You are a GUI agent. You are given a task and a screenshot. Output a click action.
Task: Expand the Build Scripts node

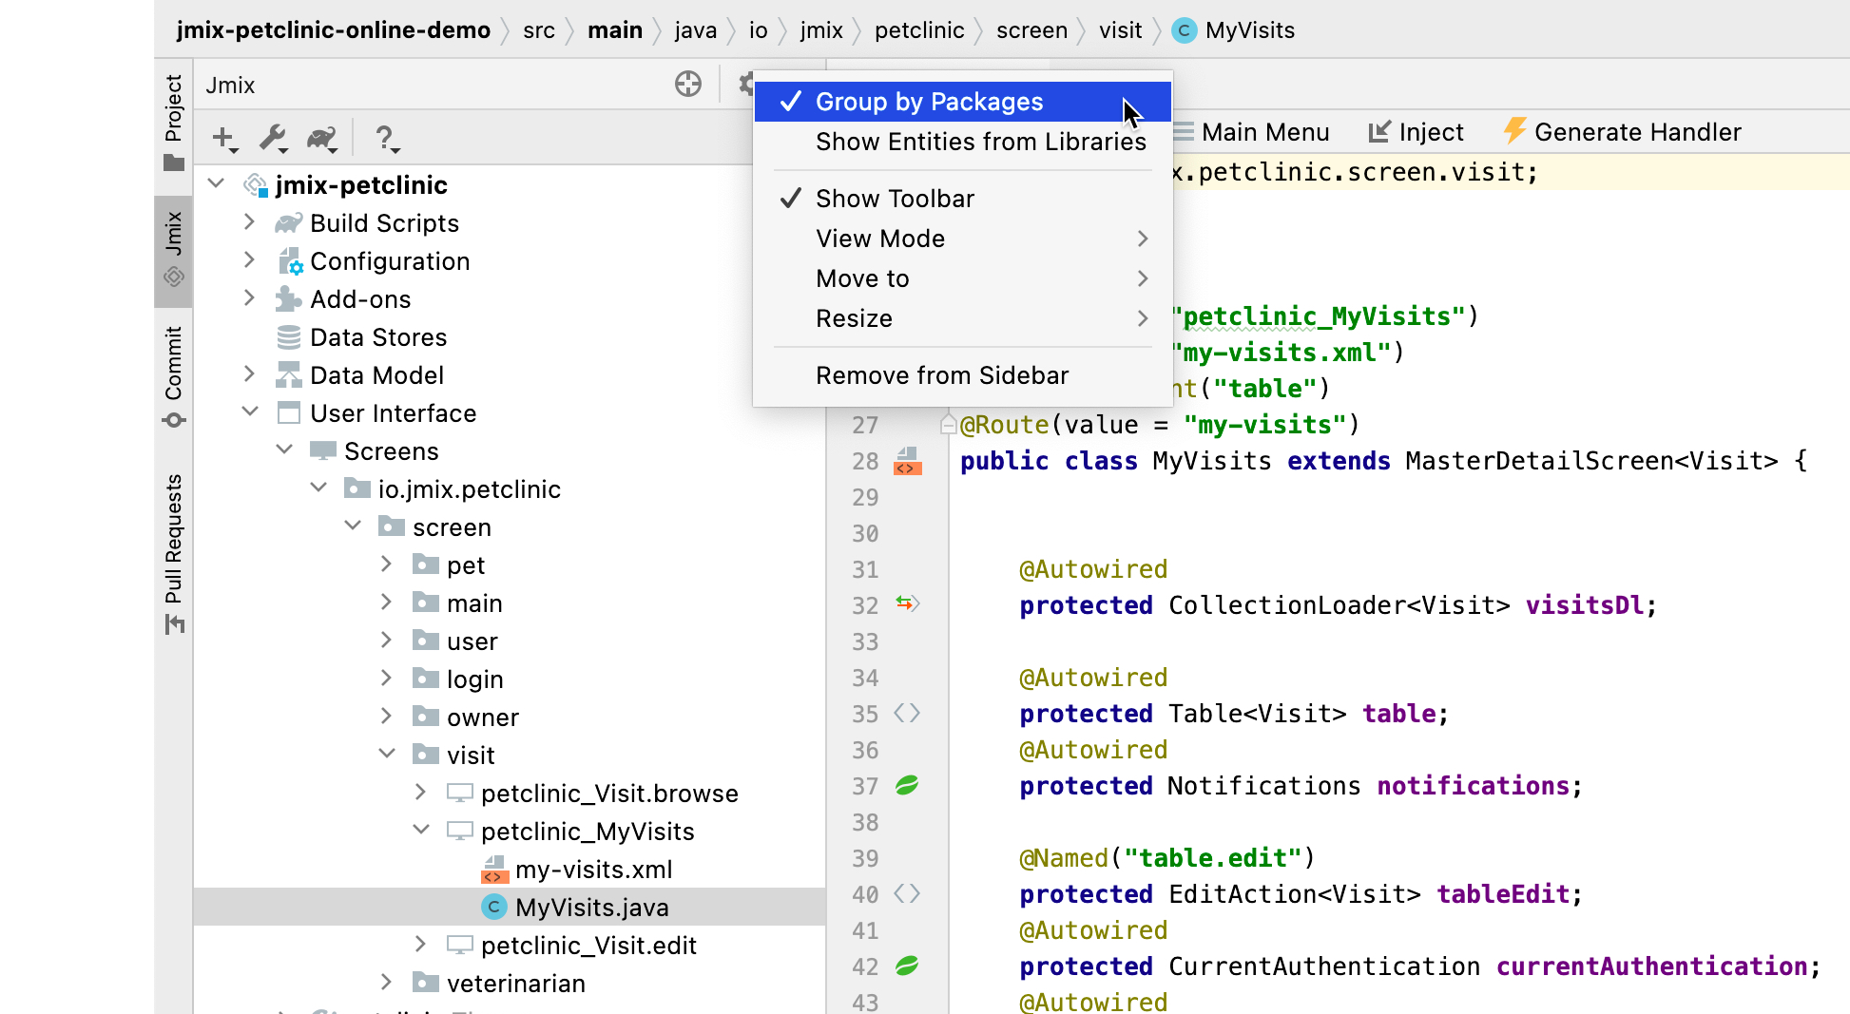pos(249,222)
